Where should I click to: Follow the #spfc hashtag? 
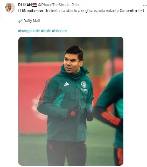[x=46, y=31]
